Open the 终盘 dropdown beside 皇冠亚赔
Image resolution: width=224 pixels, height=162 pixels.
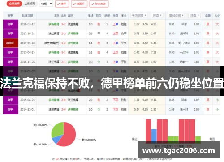click(x=194, y=15)
